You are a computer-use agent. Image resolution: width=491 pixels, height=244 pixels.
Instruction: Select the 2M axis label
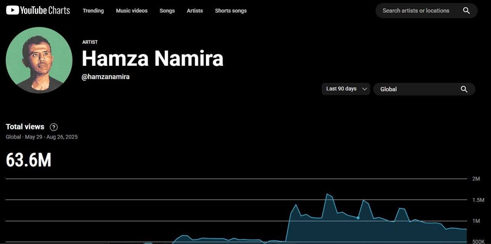pos(476,179)
